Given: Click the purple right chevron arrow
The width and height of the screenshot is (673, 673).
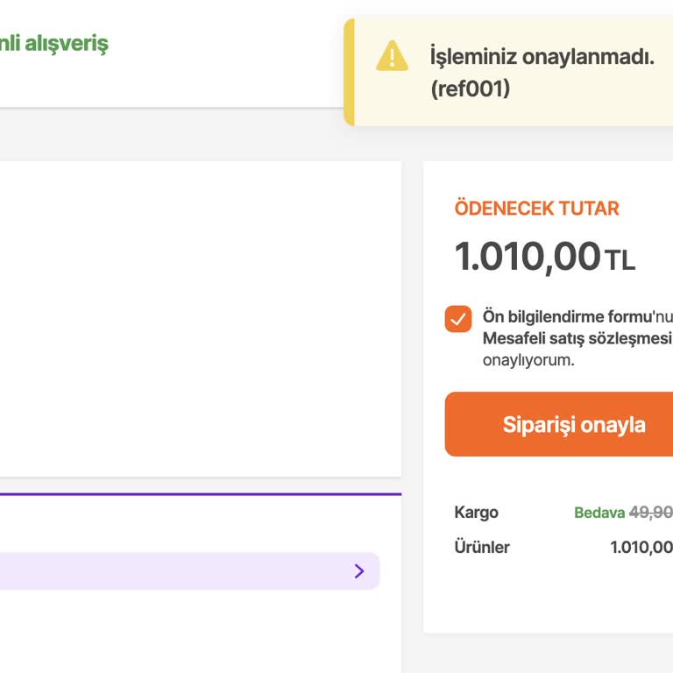Looking at the screenshot, I should (359, 571).
